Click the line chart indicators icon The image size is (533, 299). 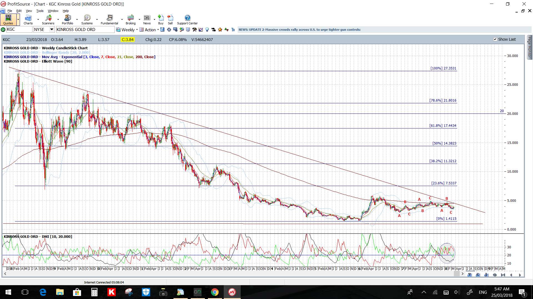coord(201,30)
